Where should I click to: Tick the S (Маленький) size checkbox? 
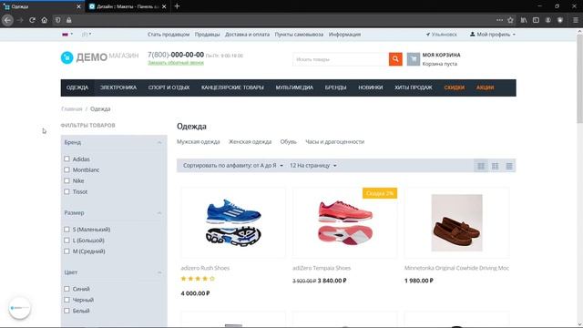coord(66,230)
